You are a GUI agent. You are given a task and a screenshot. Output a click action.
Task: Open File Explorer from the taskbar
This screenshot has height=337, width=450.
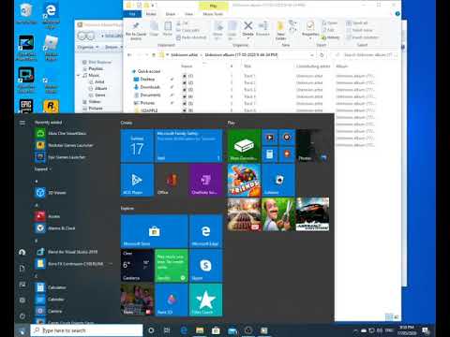[200, 330]
